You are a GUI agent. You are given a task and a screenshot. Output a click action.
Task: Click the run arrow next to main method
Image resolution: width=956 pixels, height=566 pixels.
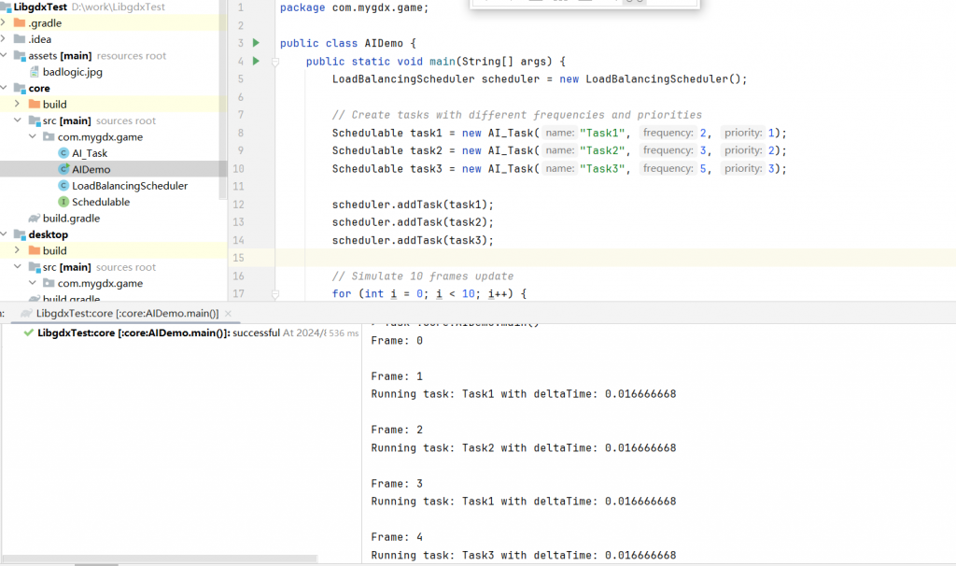tap(256, 62)
